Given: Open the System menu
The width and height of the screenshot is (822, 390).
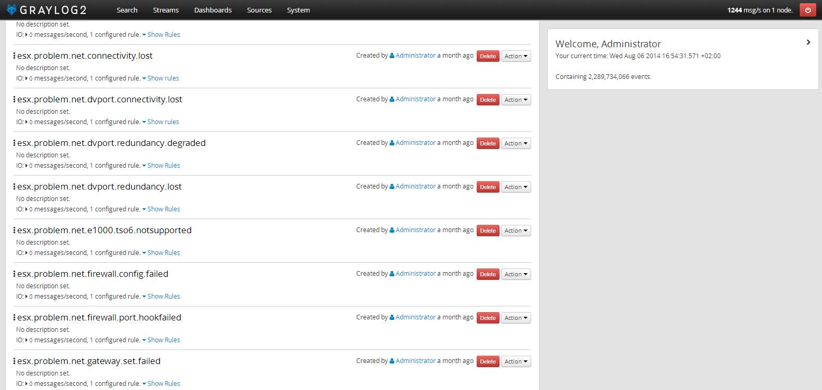Looking at the screenshot, I should tap(298, 10).
